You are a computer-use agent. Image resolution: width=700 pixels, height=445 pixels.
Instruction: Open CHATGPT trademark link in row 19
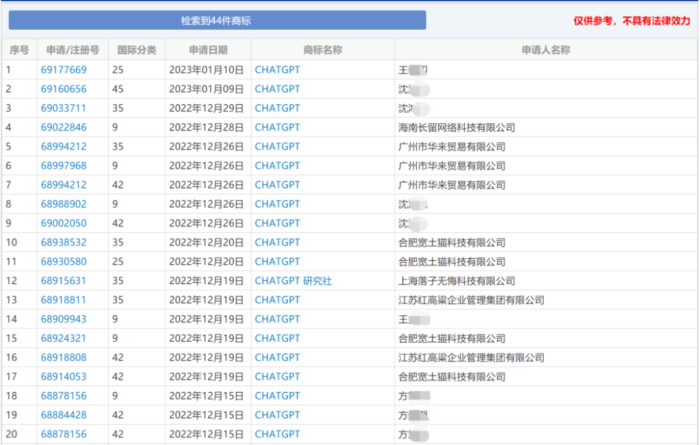pos(277,416)
